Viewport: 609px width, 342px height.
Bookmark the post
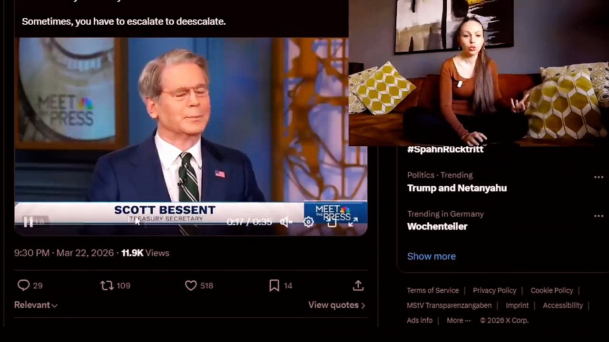click(x=274, y=285)
